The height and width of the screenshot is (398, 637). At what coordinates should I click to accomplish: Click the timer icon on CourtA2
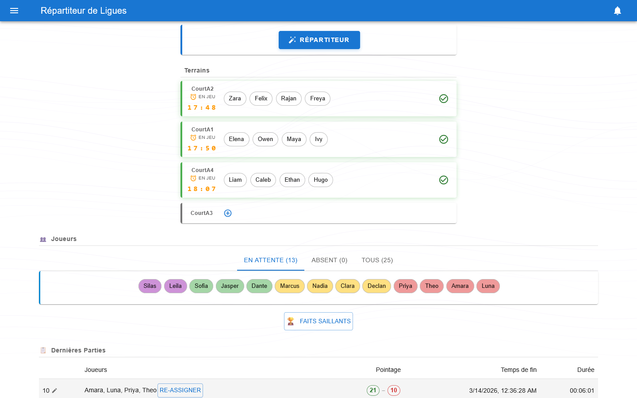[193, 96]
